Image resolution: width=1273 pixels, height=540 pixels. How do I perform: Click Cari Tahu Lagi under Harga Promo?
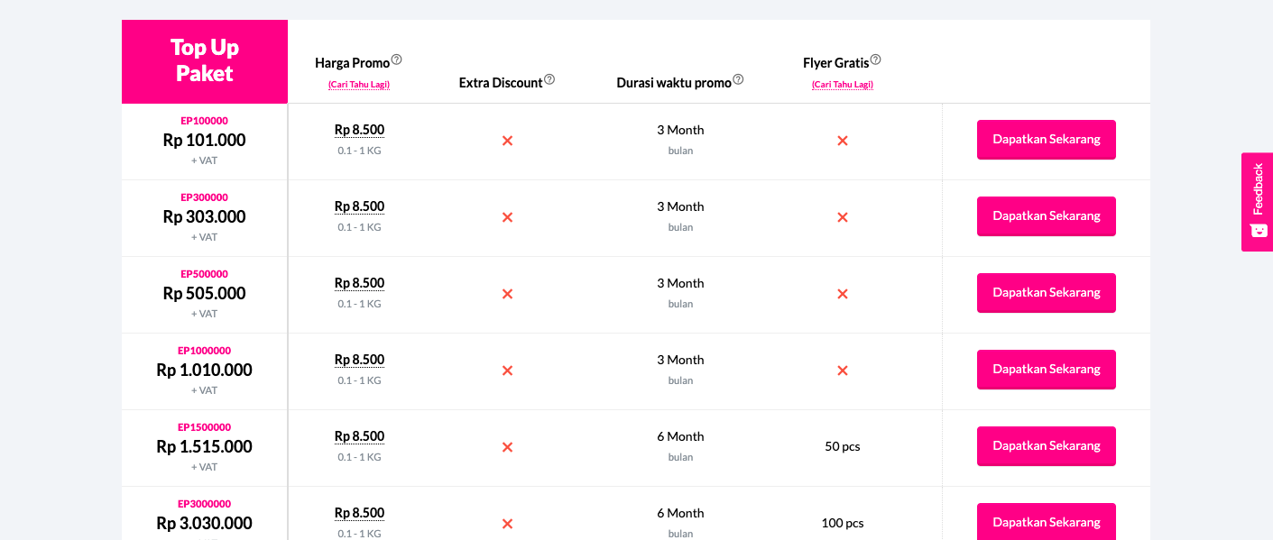[x=359, y=84]
